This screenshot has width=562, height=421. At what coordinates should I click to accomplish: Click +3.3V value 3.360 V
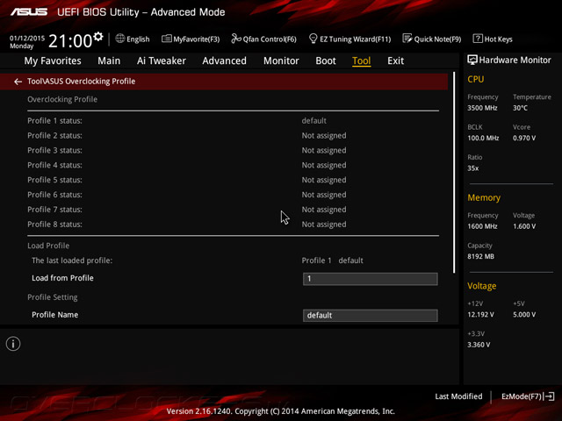[479, 345]
